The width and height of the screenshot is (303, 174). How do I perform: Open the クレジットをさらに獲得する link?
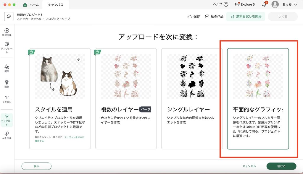point(59,139)
